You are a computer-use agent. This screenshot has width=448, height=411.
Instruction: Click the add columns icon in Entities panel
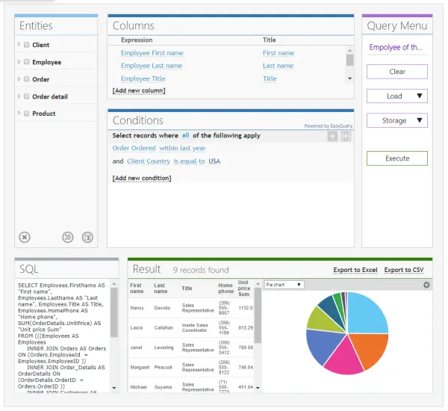[x=68, y=237]
